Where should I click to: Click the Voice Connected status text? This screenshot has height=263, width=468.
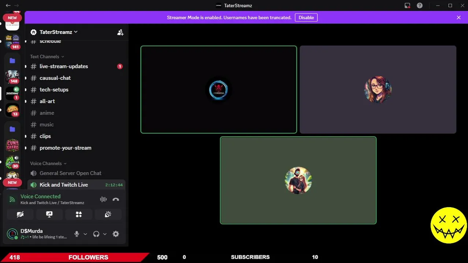[40, 197]
